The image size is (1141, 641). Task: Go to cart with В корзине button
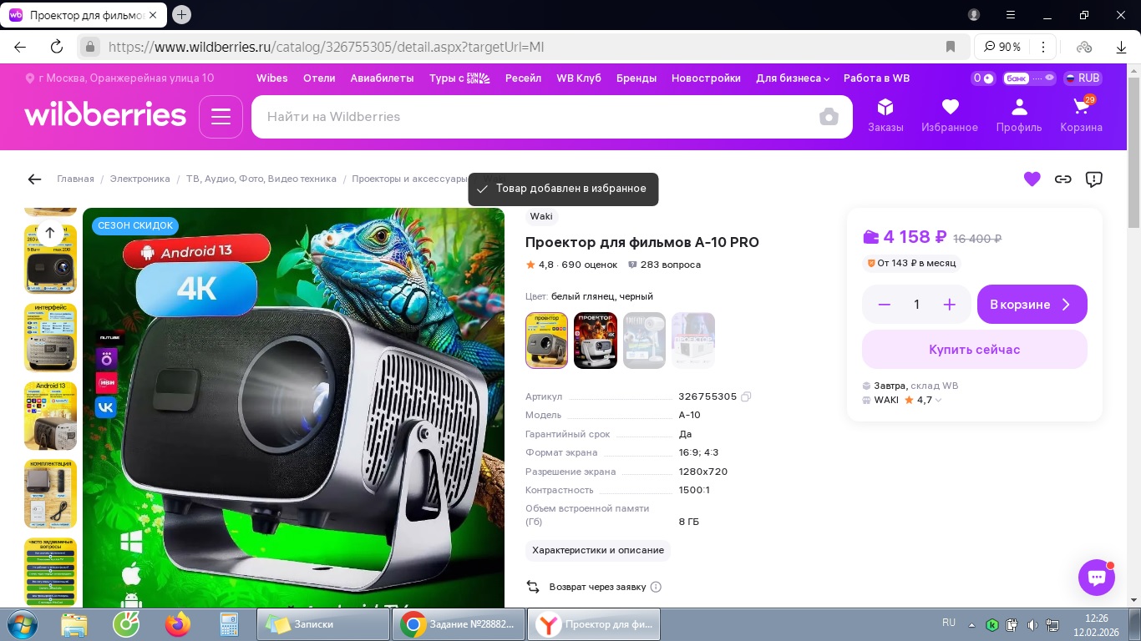[x=1032, y=305]
